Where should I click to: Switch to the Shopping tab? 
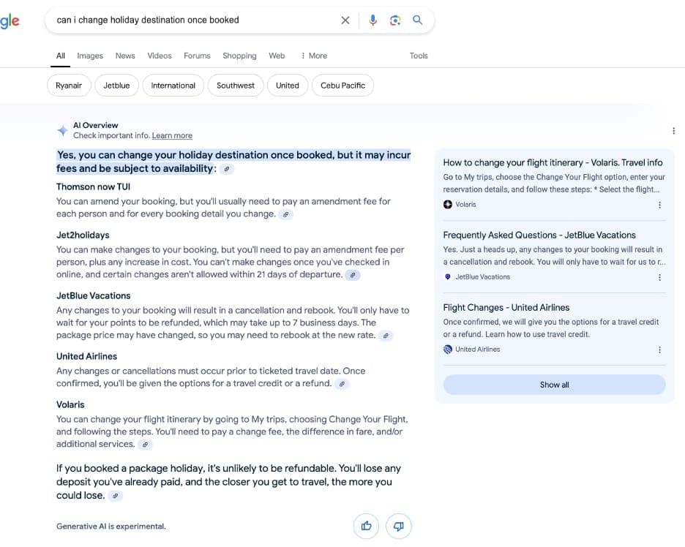point(239,56)
